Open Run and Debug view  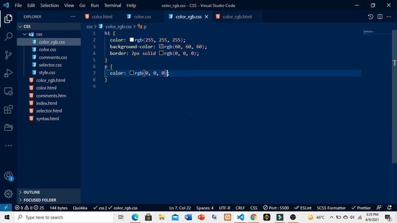pyautogui.click(x=8, y=73)
